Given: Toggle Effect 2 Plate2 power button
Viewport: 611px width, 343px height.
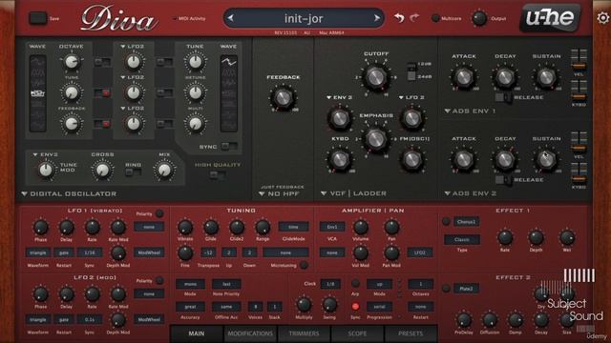Looking at the screenshot, I should [446, 289].
